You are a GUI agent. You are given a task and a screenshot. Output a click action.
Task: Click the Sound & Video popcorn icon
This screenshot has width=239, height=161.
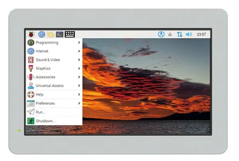click(x=31, y=60)
